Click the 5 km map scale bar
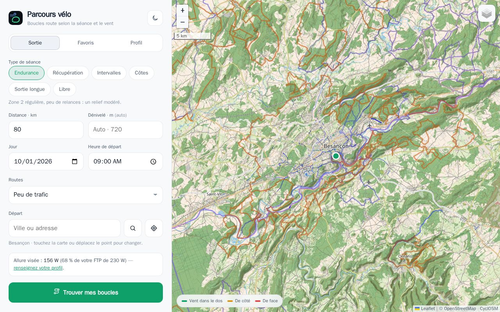This screenshot has width=500, height=312. click(193, 36)
